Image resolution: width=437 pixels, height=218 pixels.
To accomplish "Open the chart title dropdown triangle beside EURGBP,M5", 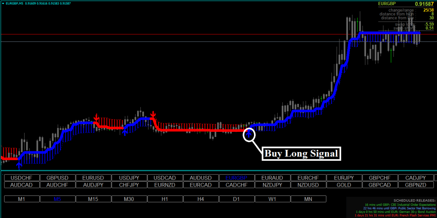I will click(3, 3).
